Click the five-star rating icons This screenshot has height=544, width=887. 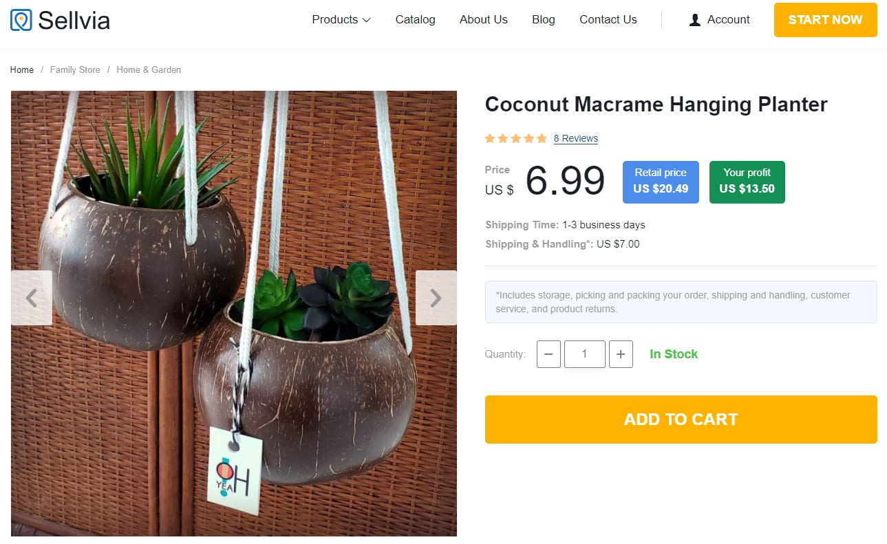515,138
